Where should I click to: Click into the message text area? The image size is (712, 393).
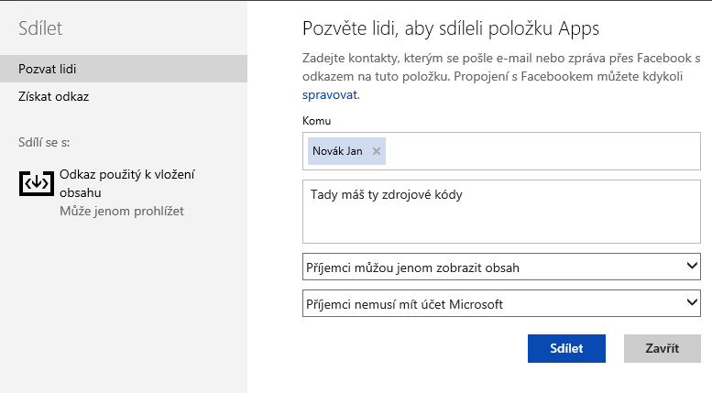click(500, 220)
